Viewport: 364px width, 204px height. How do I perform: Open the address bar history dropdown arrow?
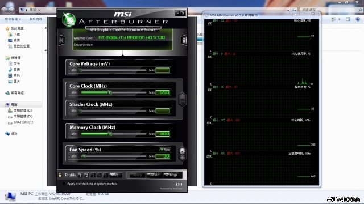tap(288, 10)
